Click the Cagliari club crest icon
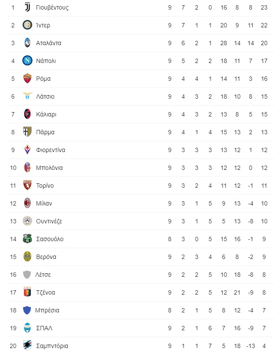The height and width of the screenshot is (355, 277). pyautogui.click(x=27, y=114)
